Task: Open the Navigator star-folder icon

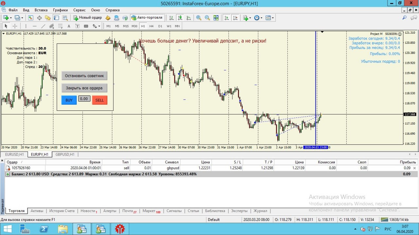Action: [48, 18]
